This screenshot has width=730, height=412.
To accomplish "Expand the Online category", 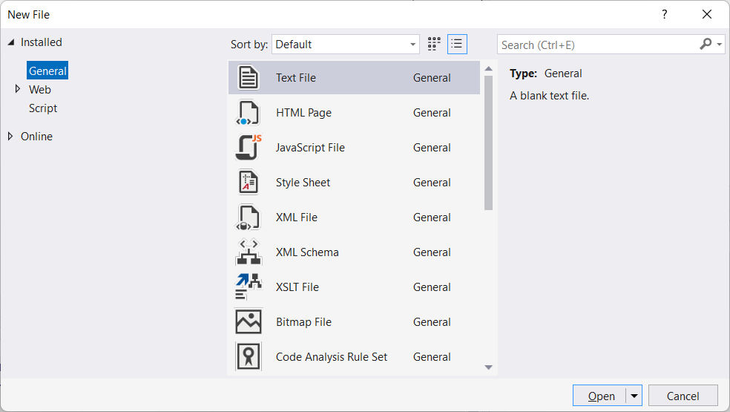I will click(10, 137).
